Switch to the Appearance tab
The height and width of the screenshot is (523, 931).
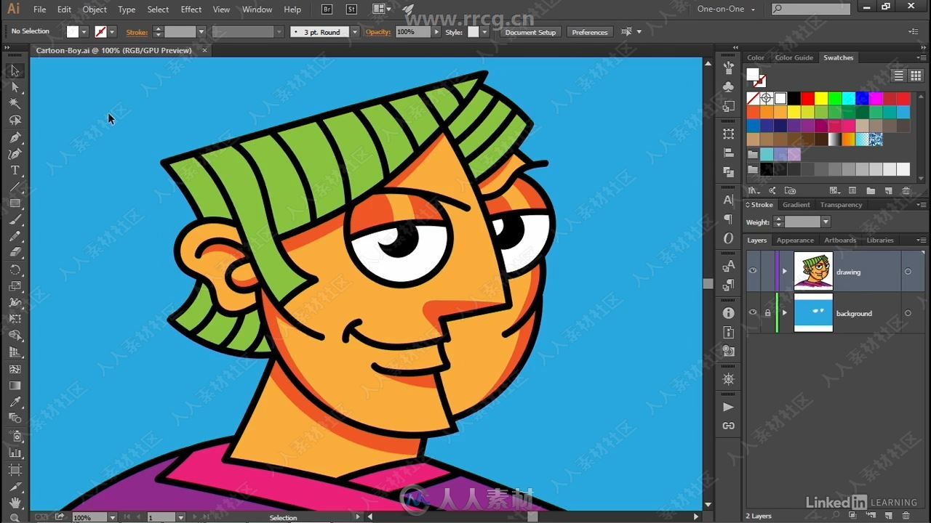pyautogui.click(x=795, y=240)
